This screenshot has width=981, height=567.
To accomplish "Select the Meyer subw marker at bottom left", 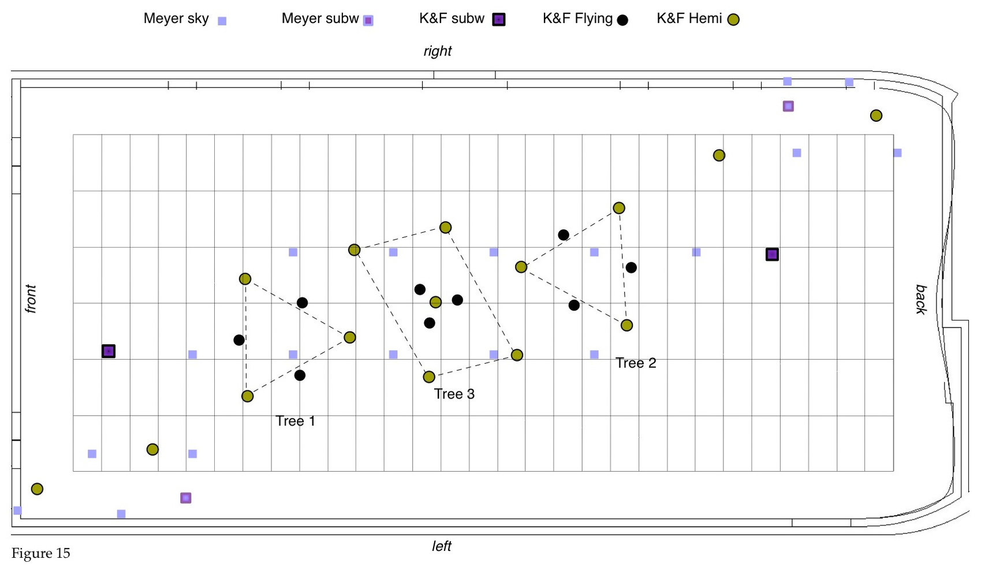I will coord(185,498).
